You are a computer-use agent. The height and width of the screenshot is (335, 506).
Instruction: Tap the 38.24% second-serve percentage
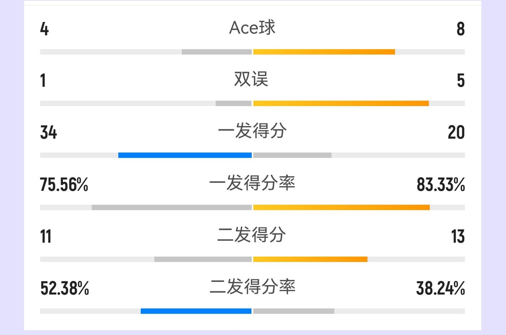[440, 288]
